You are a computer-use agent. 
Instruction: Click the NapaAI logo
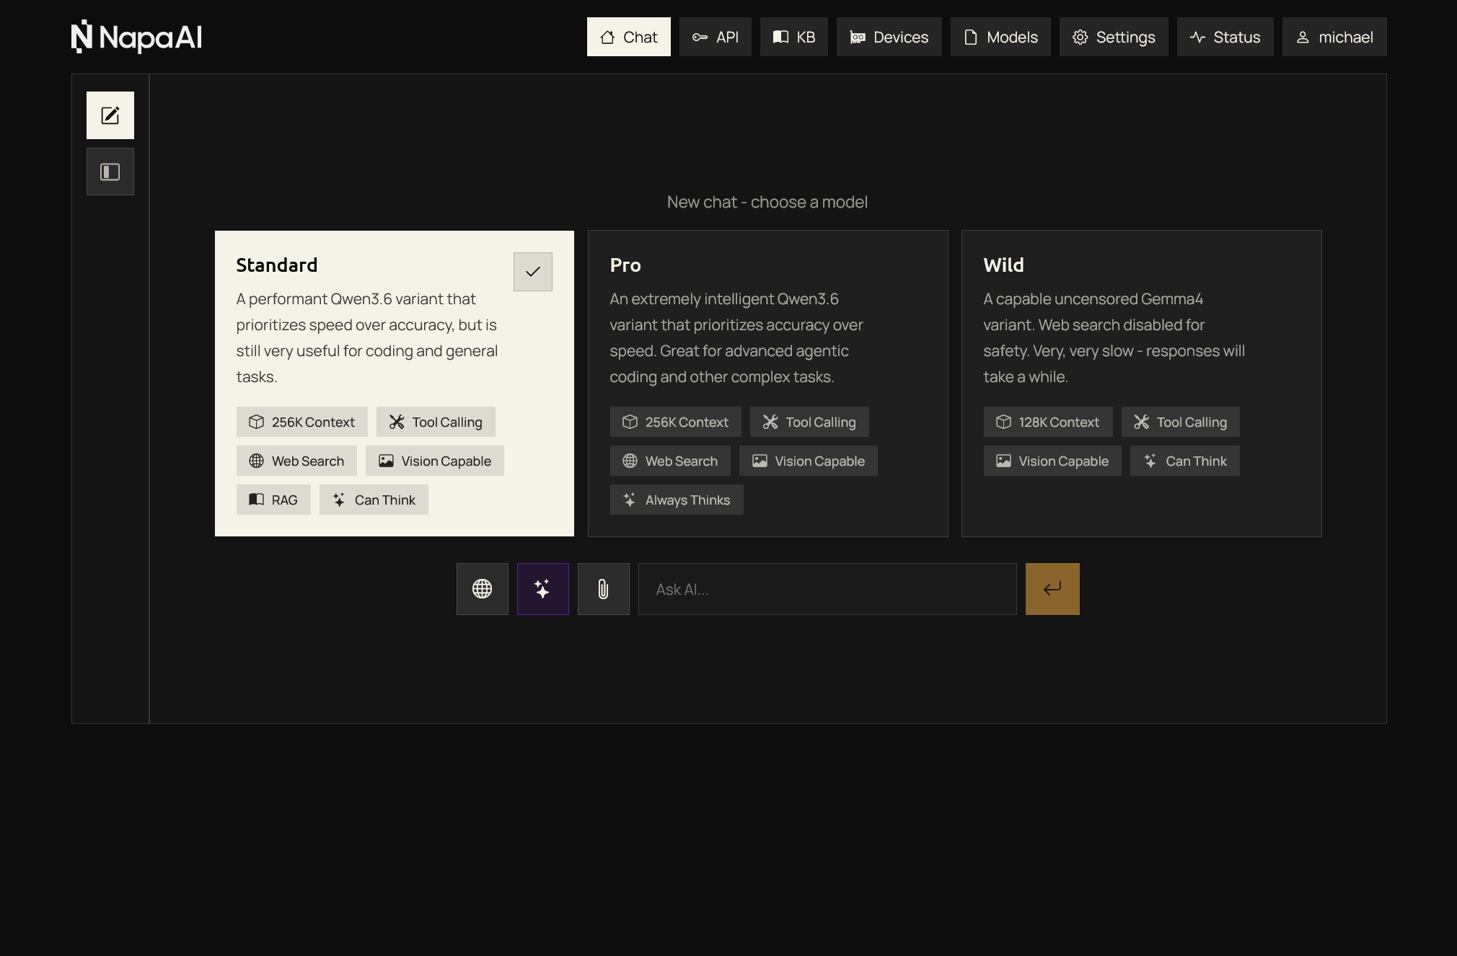(136, 37)
